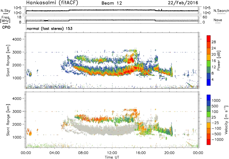
Task: Click the 'N.Sky' axis label
Action: coord(5,11)
